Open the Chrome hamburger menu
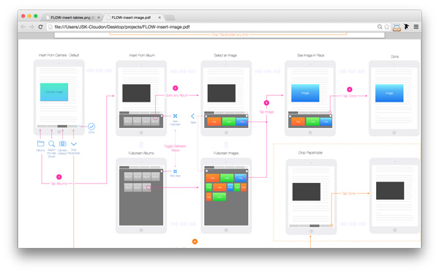The width and height of the screenshot is (439, 273). pyautogui.click(x=416, y=27)
